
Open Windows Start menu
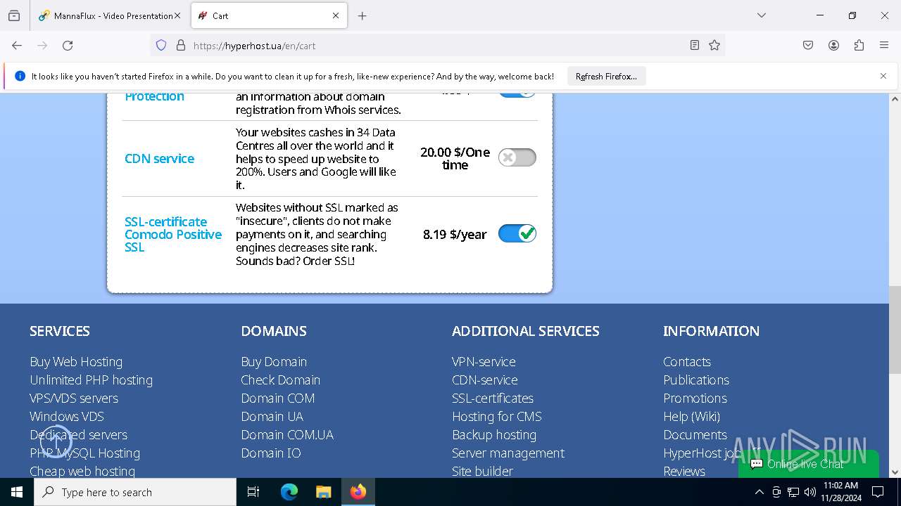(x=17, y=492)
